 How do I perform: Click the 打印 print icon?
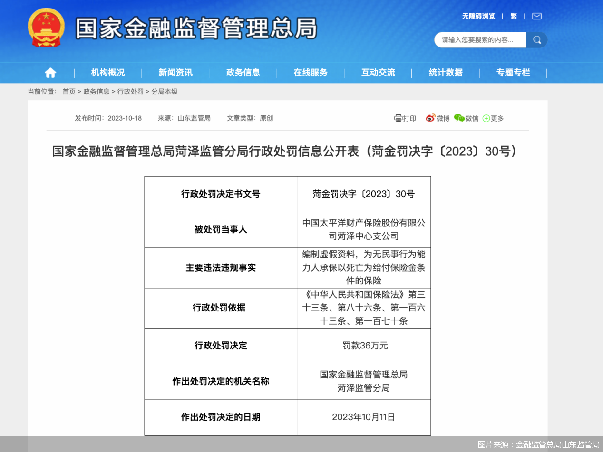pos(399,118)
